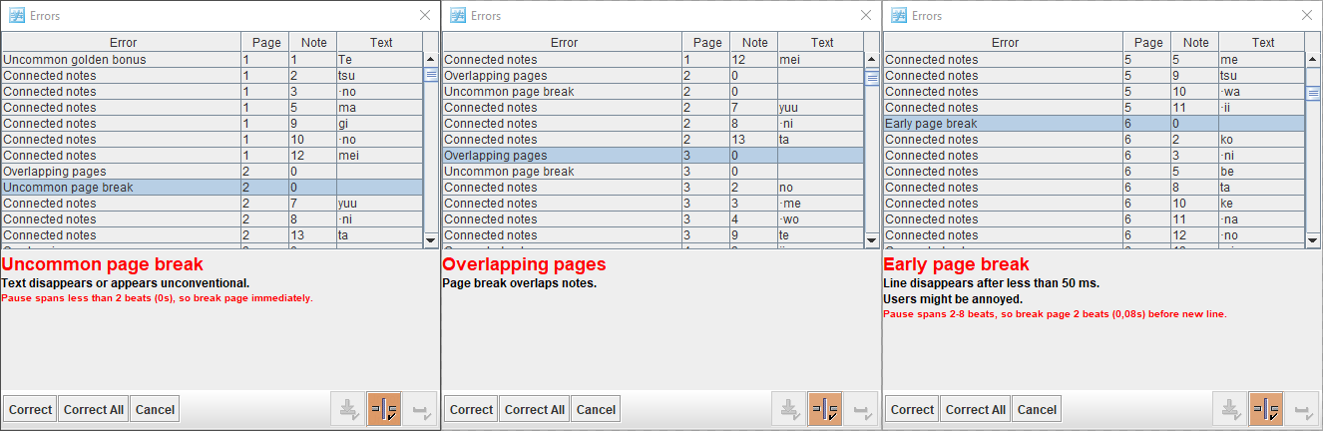
Task: Click the down-arrow checkmark icon in Overlapping pages window
Action: point(789,409)
